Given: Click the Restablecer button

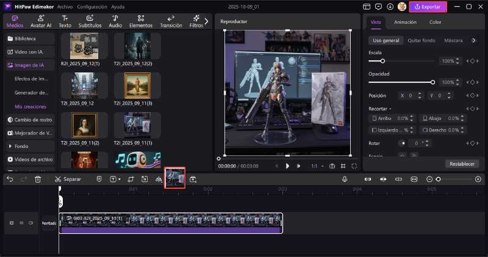Looking at the screenshot, I should coord(462,164).
